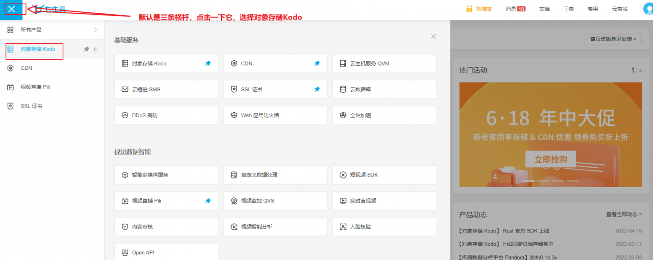Close the products panel with its X

[434, 37]
